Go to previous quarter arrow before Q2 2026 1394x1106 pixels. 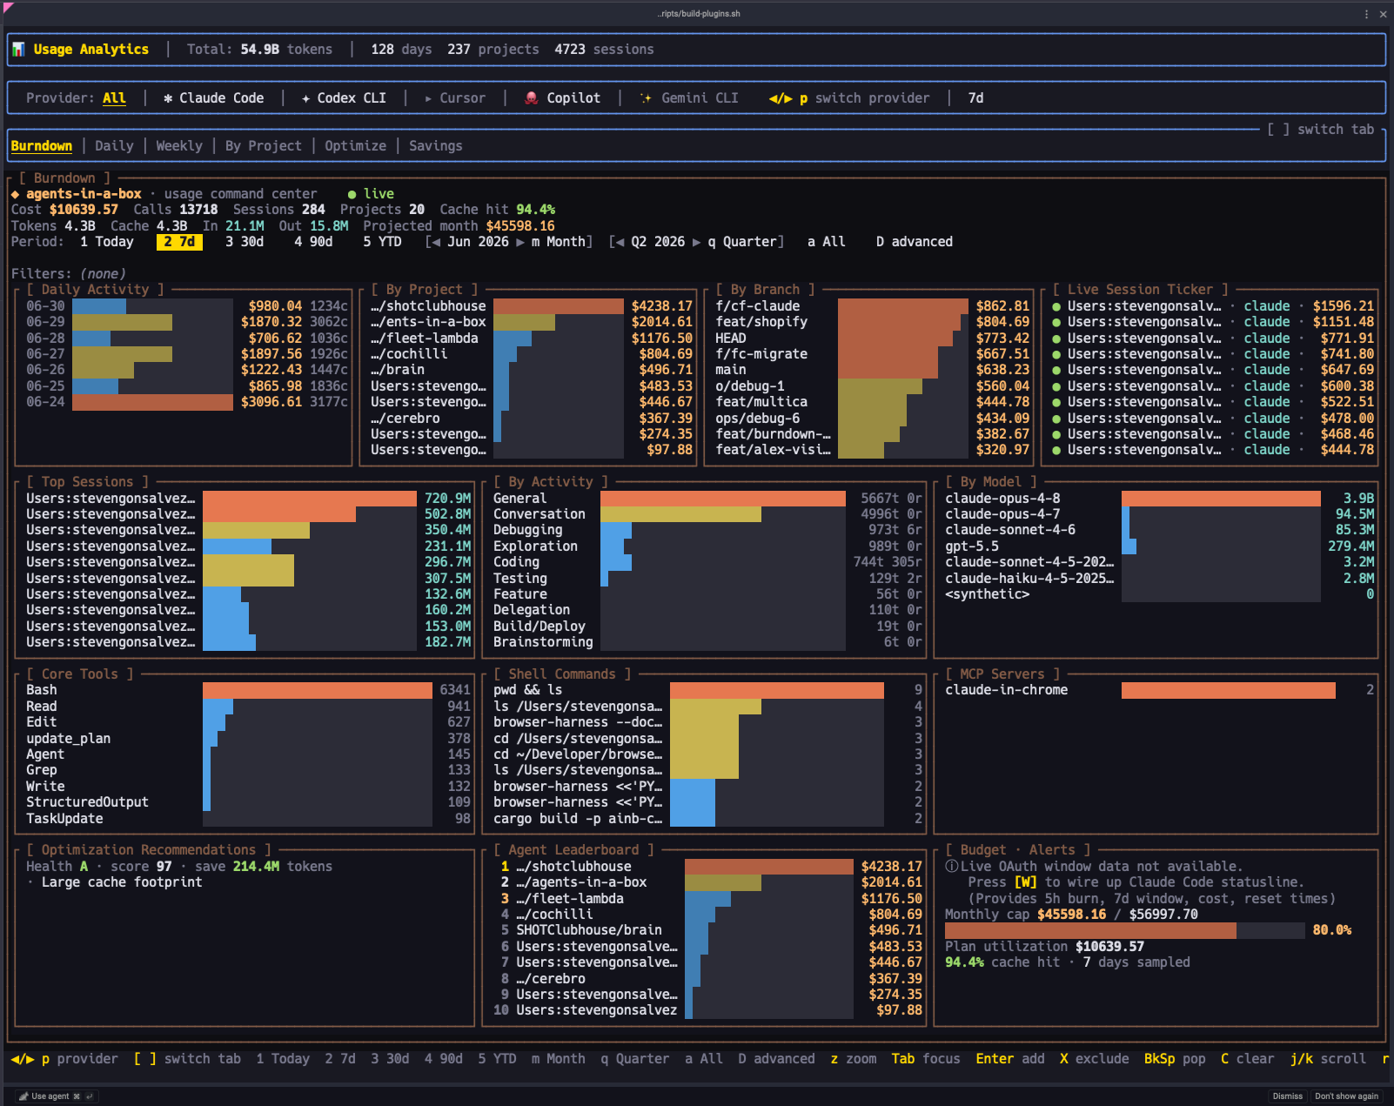point(619,242)
